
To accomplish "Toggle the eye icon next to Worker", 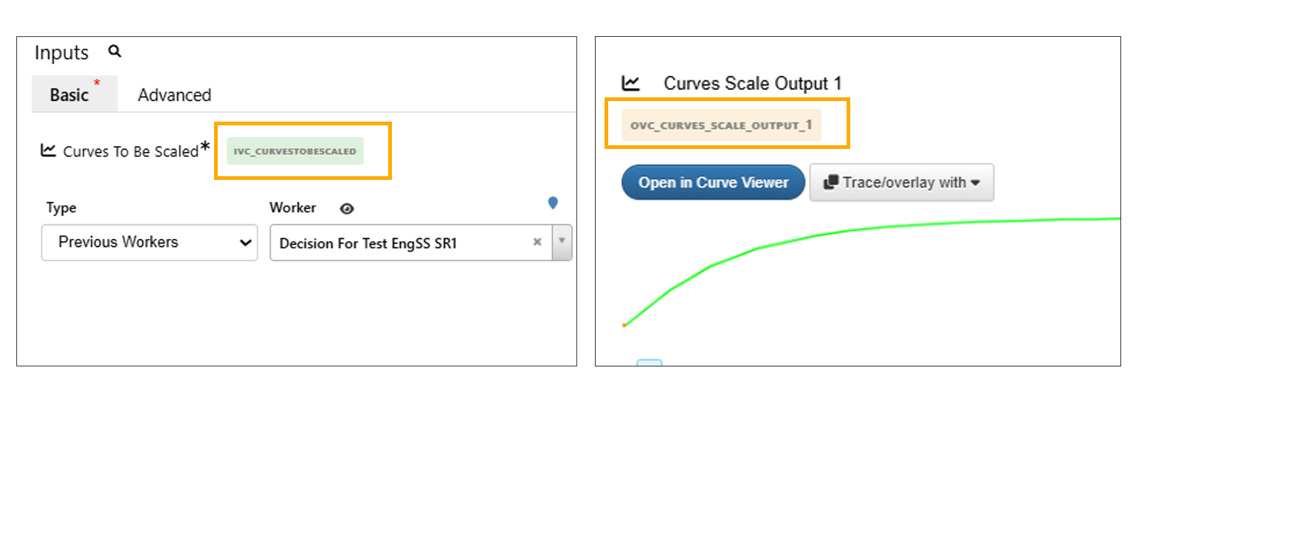I will tap(347, 209).
